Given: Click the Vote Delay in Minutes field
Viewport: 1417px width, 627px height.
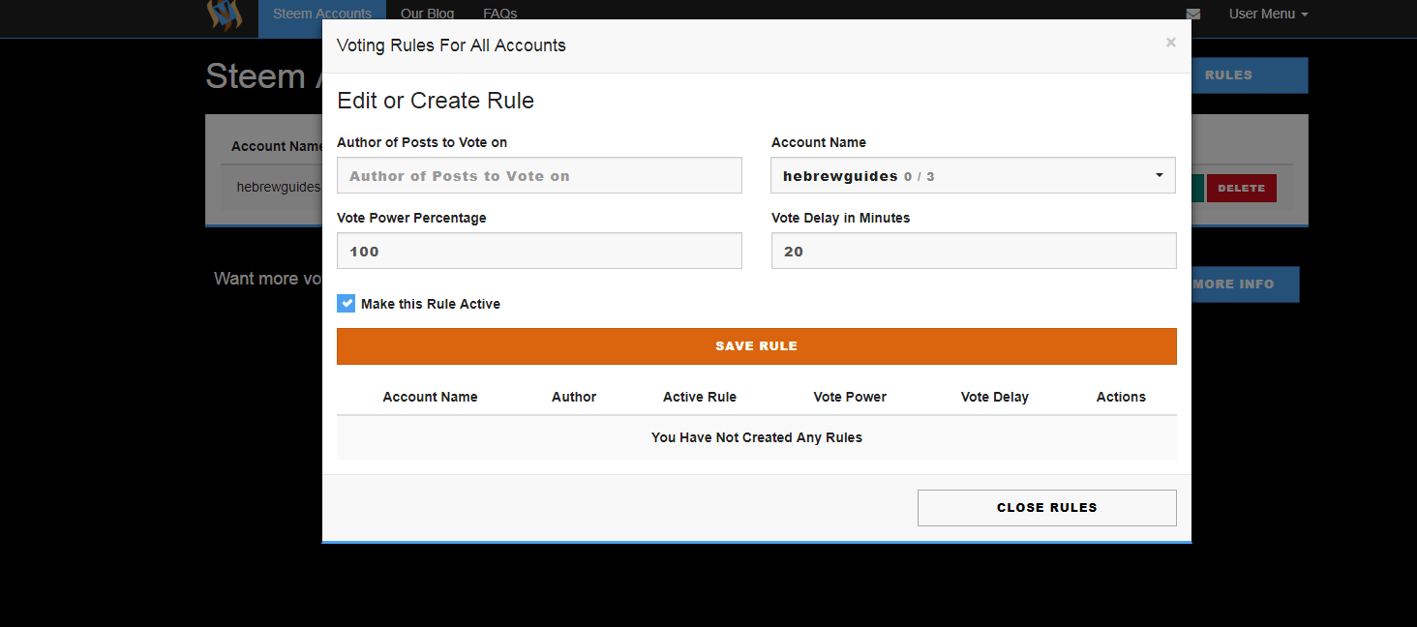Looking at the screenshot, I should coord(973,252).
